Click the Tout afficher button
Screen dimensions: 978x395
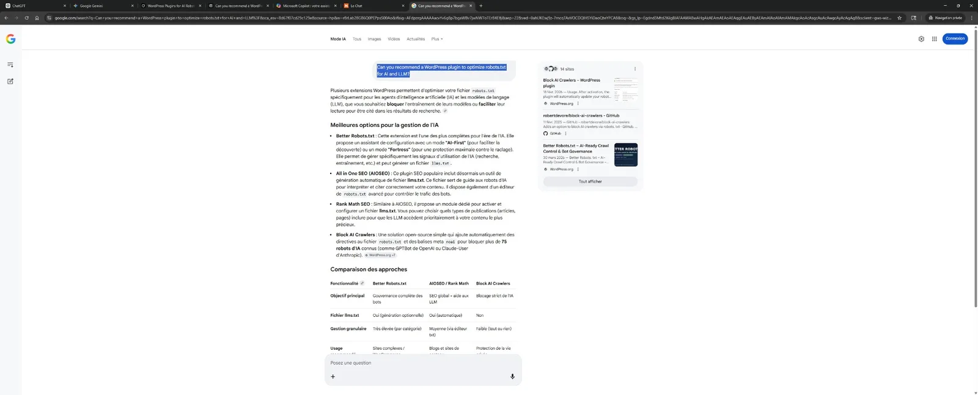point(590,181)
